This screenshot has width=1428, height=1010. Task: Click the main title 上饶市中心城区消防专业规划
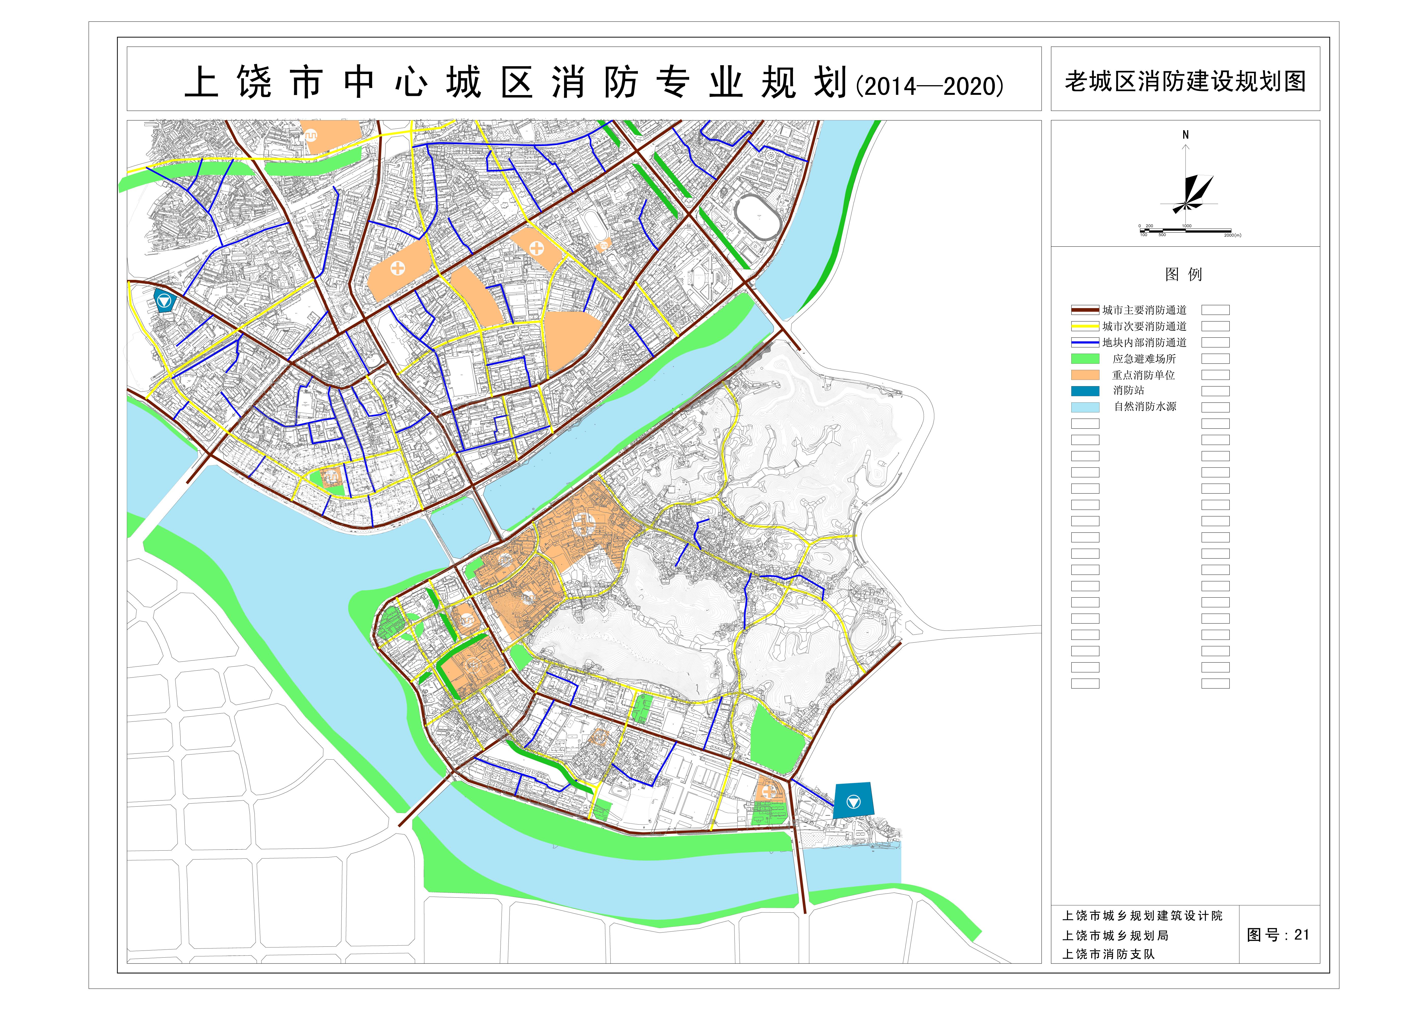[x=516, y=82]
